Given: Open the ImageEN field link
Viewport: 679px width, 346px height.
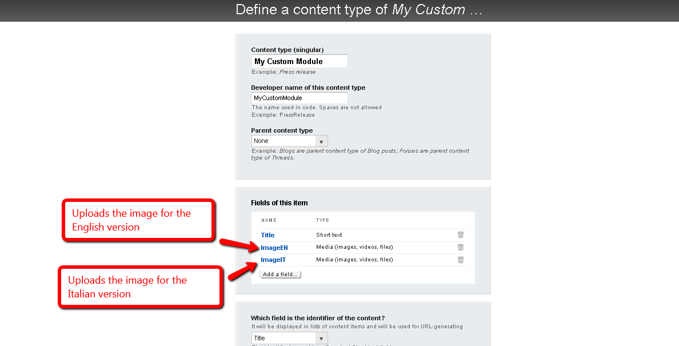Looking at the screenshot, I should click(274, 248).
